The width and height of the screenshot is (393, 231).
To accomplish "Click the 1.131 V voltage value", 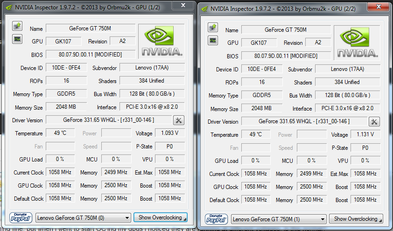I will [365, 134].
